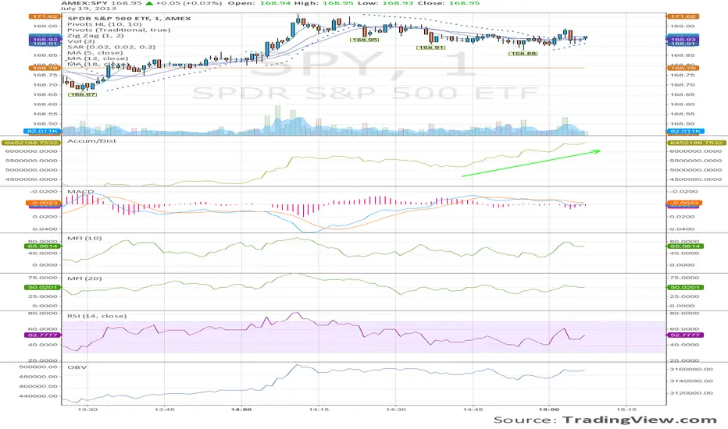The width and height of the screenshot is (728, 429).
Task: Click the Accum/Dist pane title
Action: pyautogui.click(x=92, y=140)
